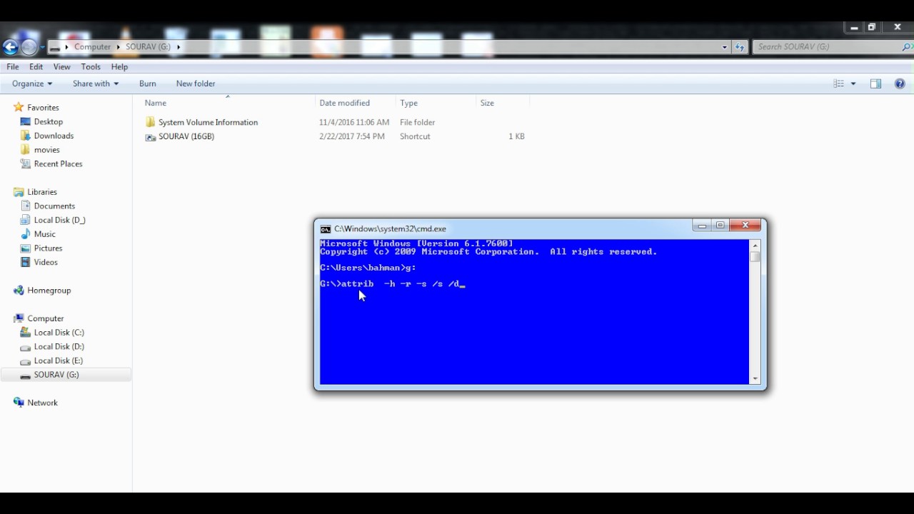Select the movies folder icon
914x514 pixels.
(26, 150)
